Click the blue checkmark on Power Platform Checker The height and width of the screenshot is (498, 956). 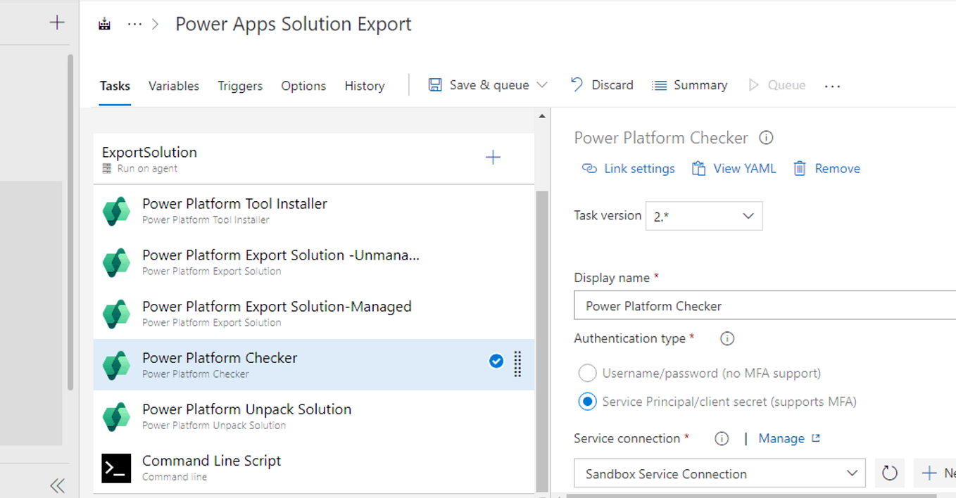496,361
